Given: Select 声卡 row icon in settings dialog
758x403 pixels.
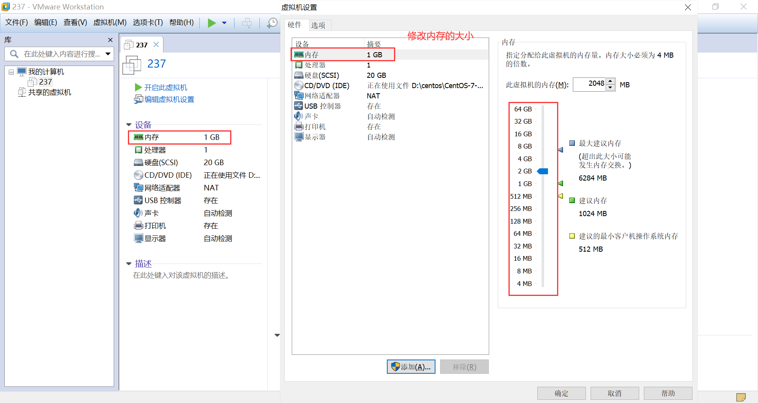Looking at the screenshot, I should (299, 116).
